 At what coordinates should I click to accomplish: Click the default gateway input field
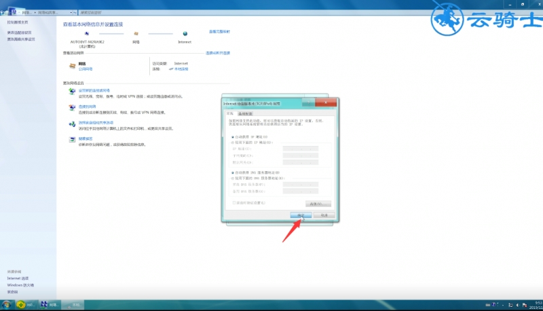301,162
